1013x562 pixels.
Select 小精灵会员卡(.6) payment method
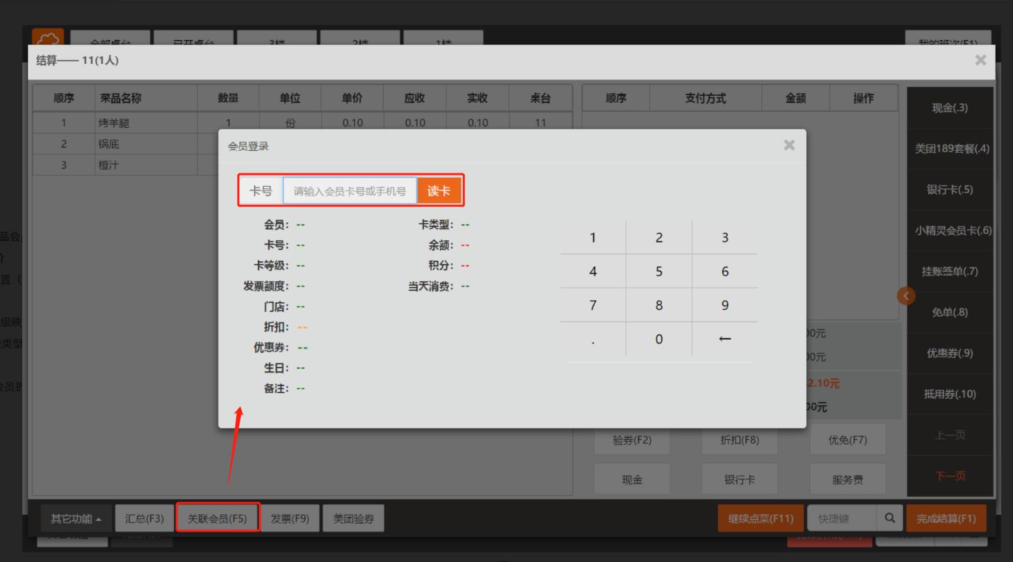[950, 231]
